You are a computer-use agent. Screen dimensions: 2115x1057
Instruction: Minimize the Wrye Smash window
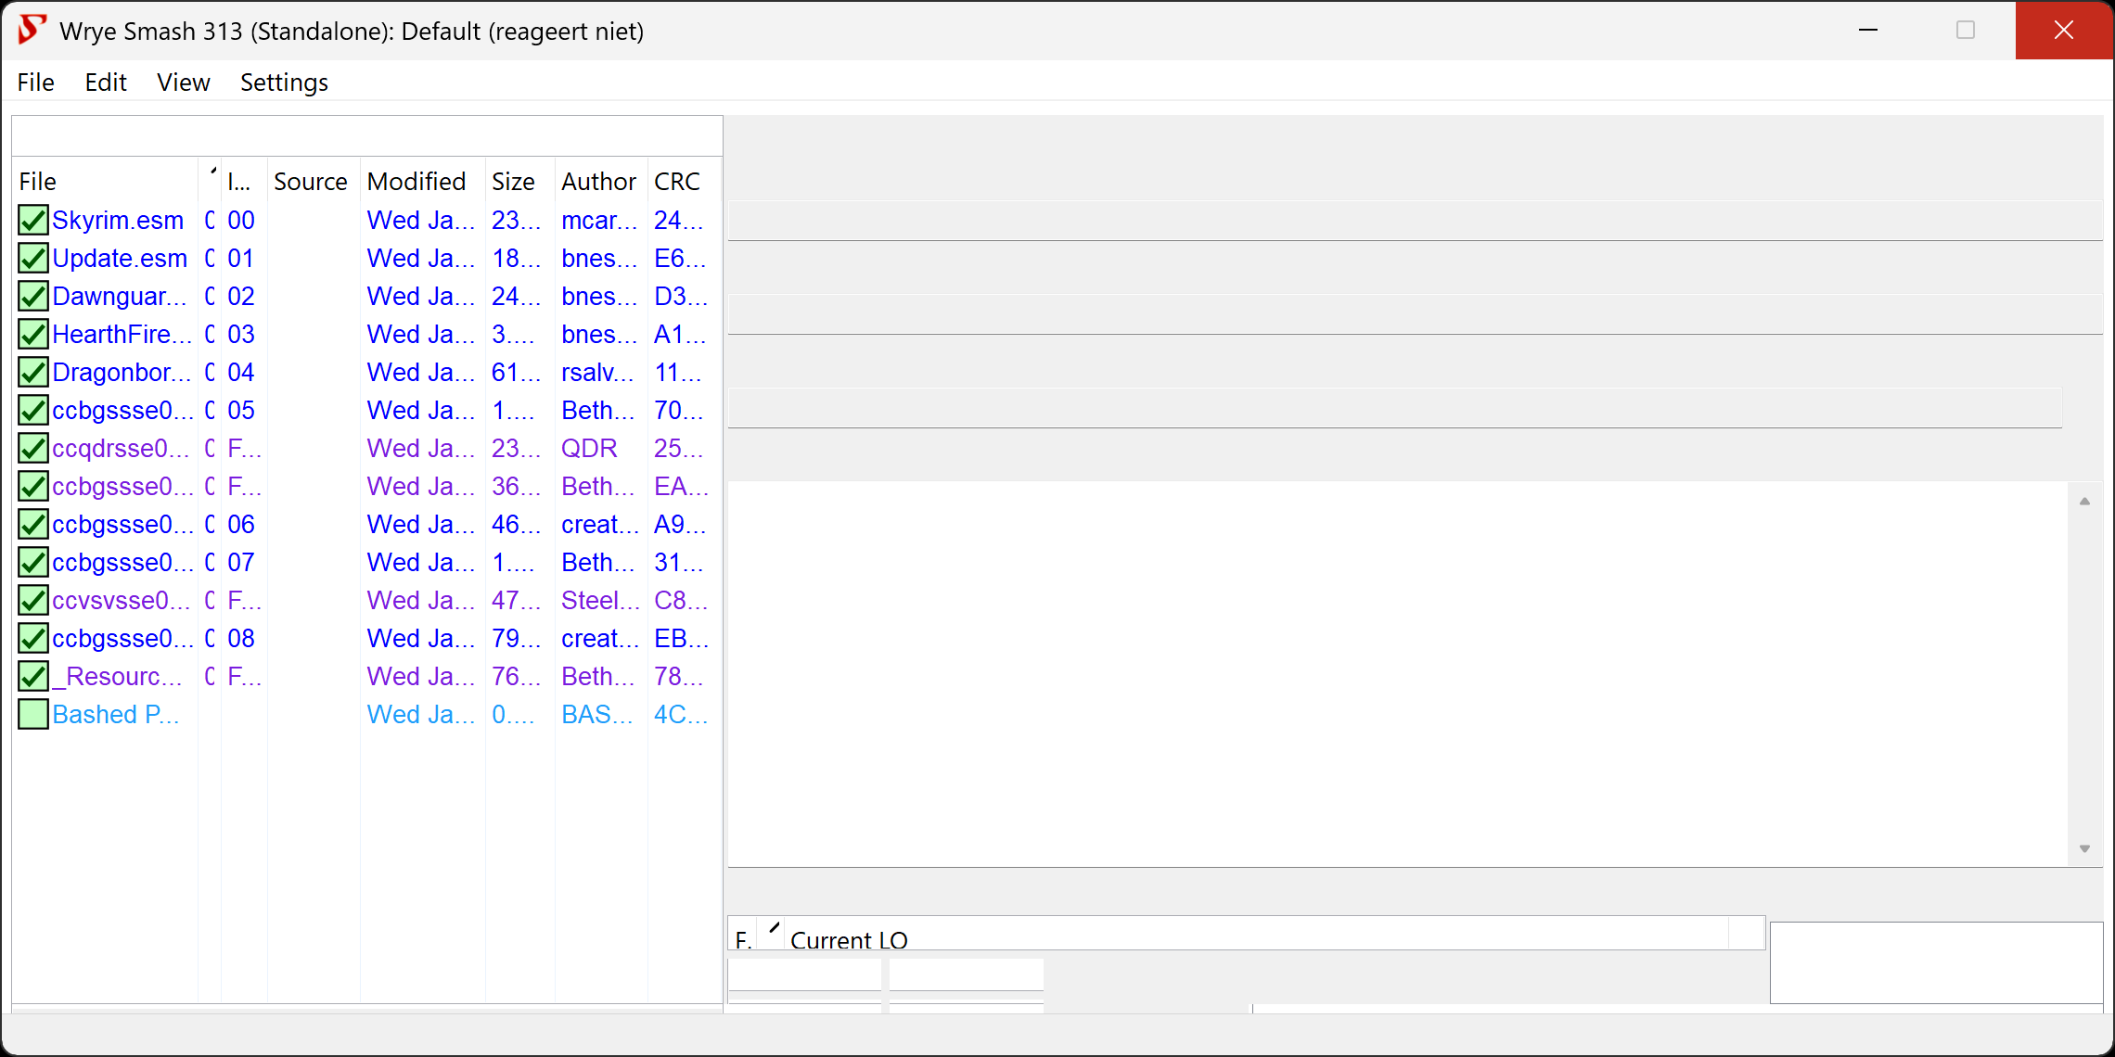pyautogui.click(x=1867, y=31)
